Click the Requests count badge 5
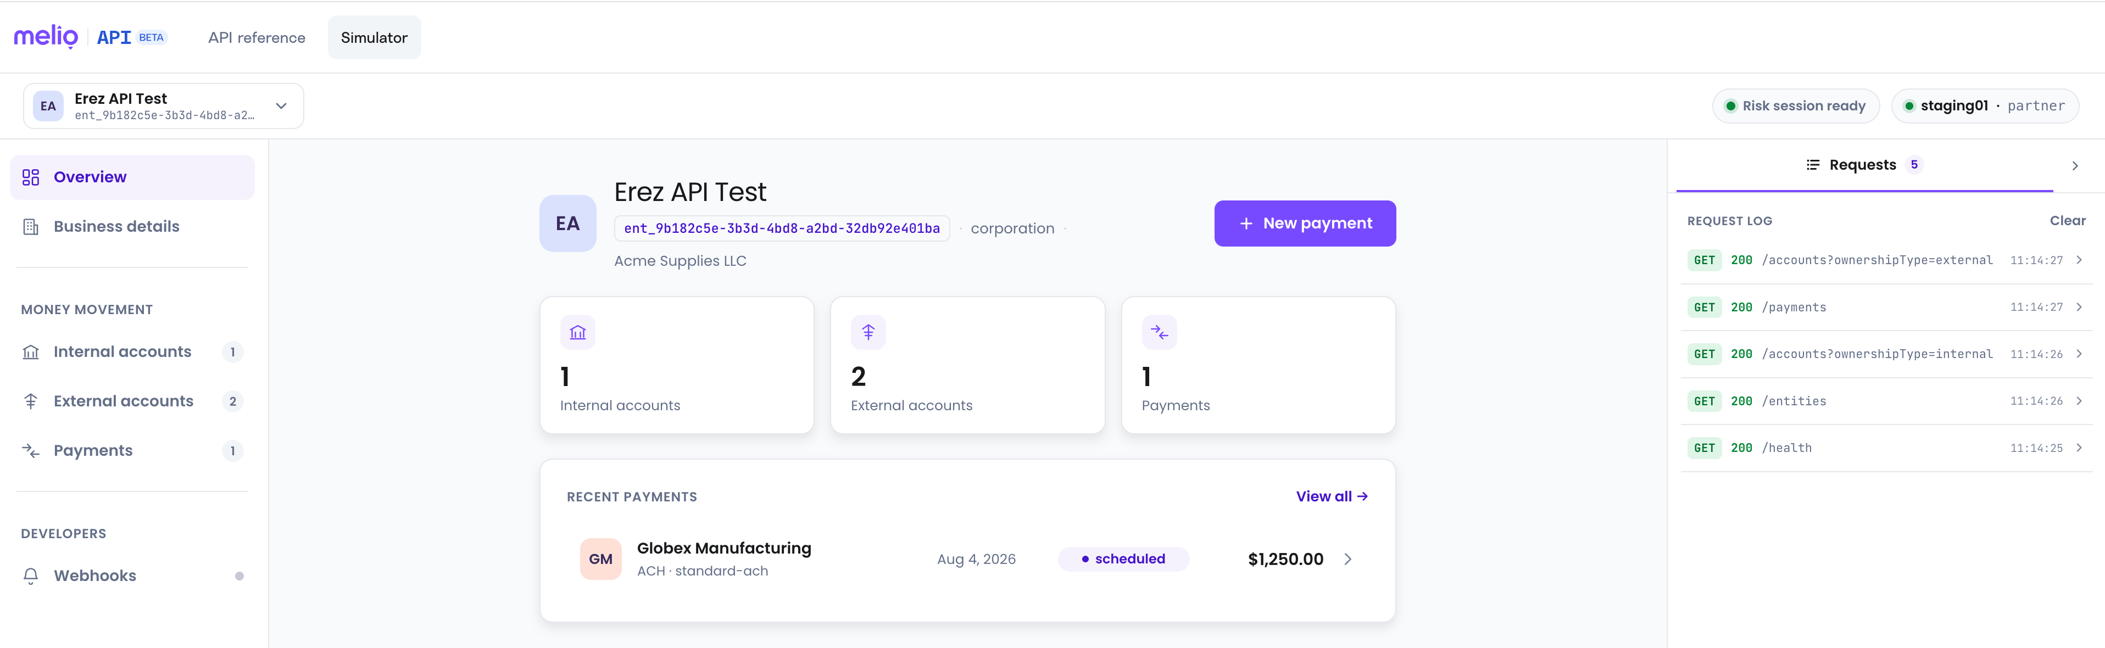This screenshot has width=2105, height=648. click(1914, 165)
